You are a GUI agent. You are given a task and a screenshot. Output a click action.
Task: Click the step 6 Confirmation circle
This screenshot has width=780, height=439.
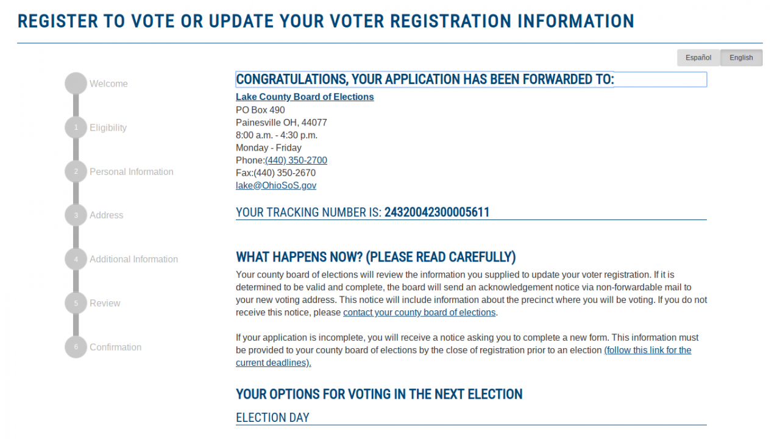click(76, 347)
